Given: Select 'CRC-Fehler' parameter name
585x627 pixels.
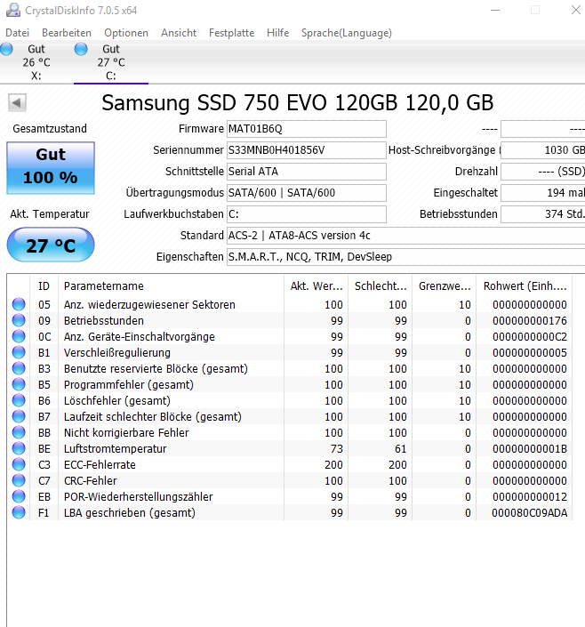Looking at the screenshot, I should click(x=91, y=480).
